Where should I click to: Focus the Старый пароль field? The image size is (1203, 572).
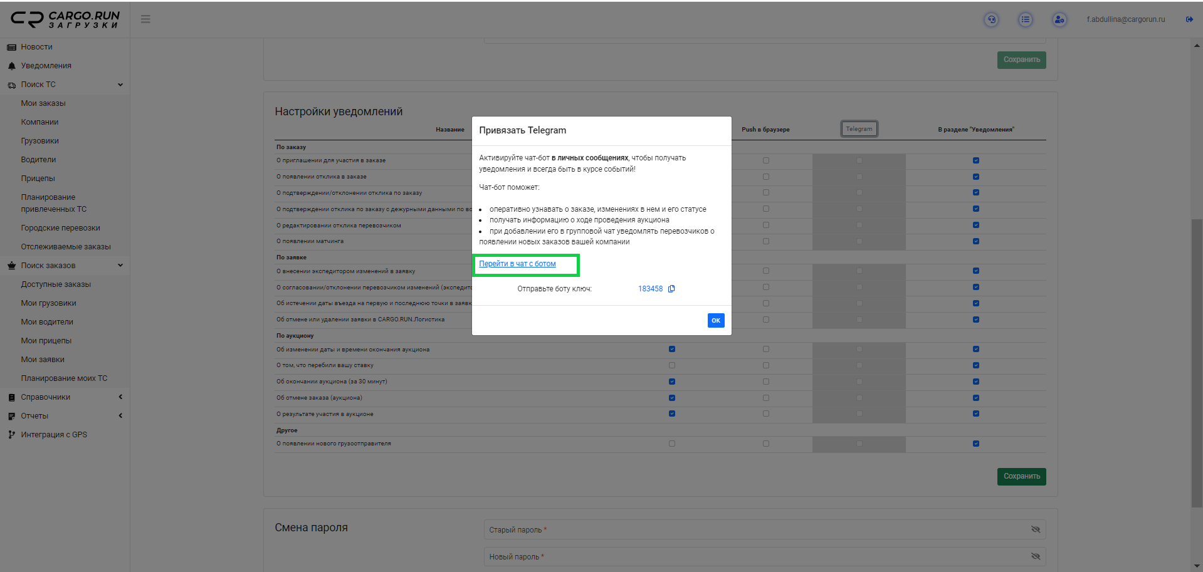[x=765, y=529]
